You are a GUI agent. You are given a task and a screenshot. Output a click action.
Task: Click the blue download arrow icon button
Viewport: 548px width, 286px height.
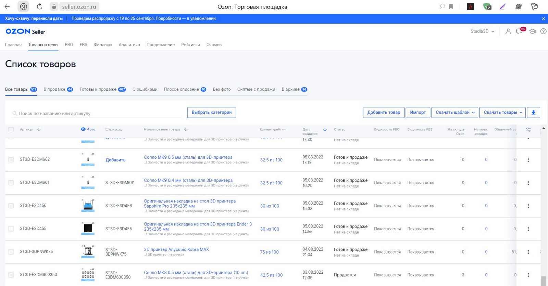click(533, 113)
